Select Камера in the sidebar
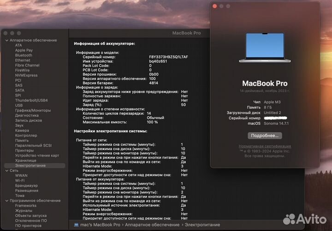The image size is (332, 231). click(x=22, y=130)
